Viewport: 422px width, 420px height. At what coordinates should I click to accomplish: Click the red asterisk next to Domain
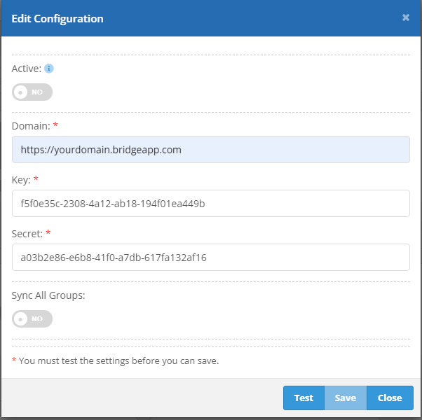(x=56, y=125)
